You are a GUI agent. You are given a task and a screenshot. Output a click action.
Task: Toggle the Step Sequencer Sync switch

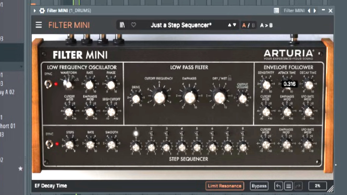pyautogui.click(x=49, y=144)
